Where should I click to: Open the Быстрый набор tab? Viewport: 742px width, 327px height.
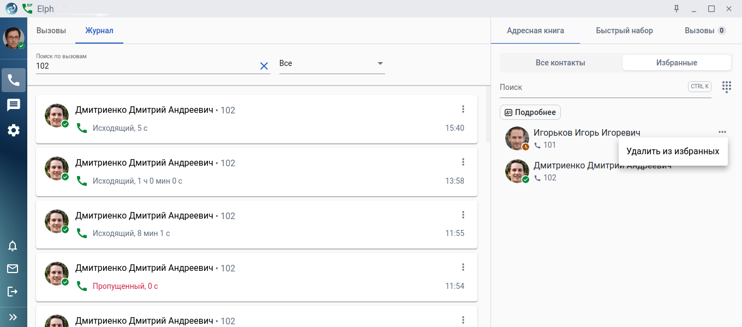[624, 31]
